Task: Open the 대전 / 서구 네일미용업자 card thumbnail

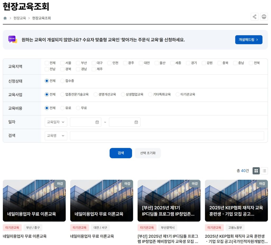Action: (x=102, y=201)
